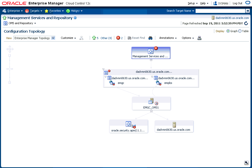The image size is (252, 168).
Task: Click the topology layout icon beside Customize
Action: pyautogui.click(x=81, y=38)
